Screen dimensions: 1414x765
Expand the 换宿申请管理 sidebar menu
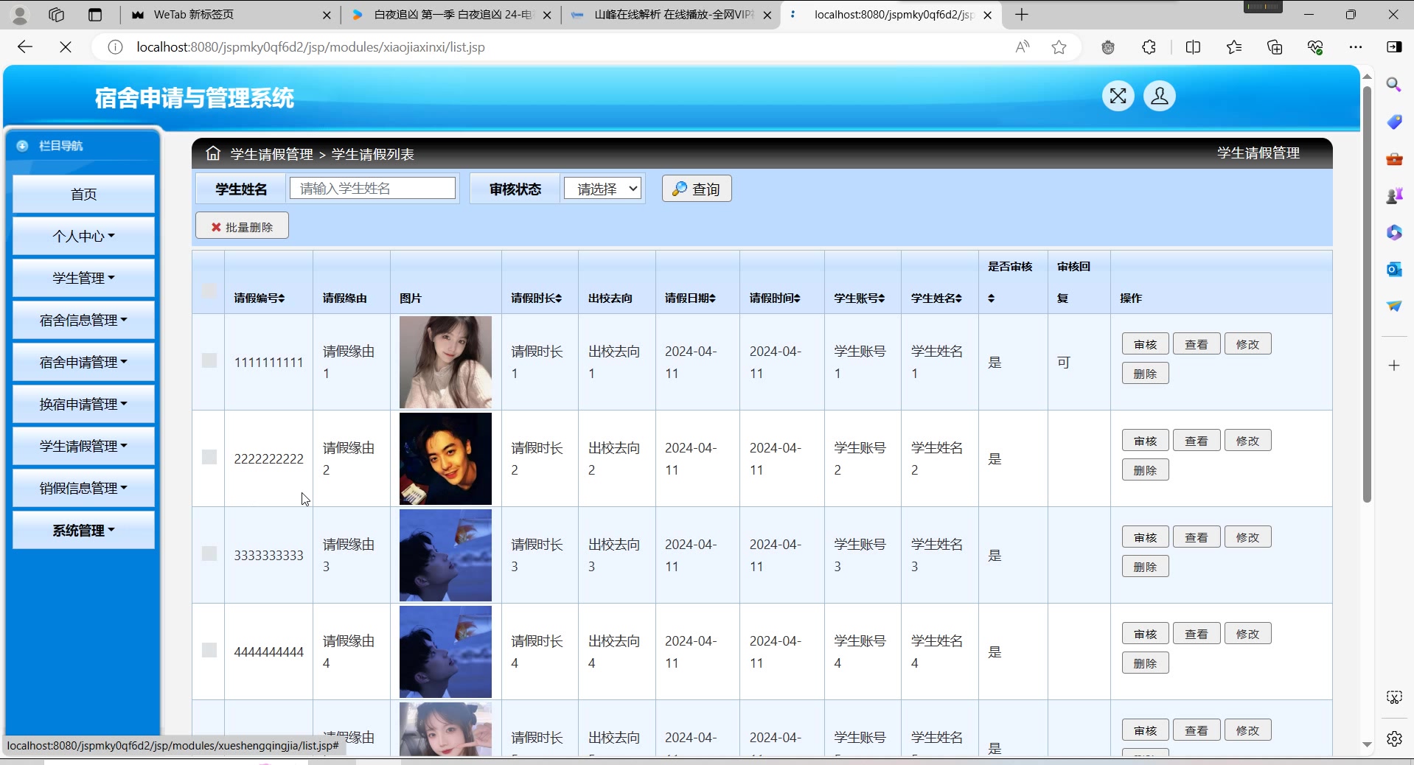83,404
